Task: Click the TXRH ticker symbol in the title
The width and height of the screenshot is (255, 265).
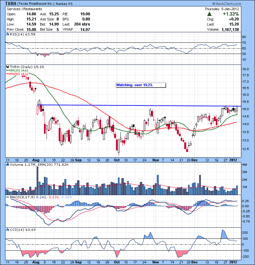Action: click(x=11, y=4)
